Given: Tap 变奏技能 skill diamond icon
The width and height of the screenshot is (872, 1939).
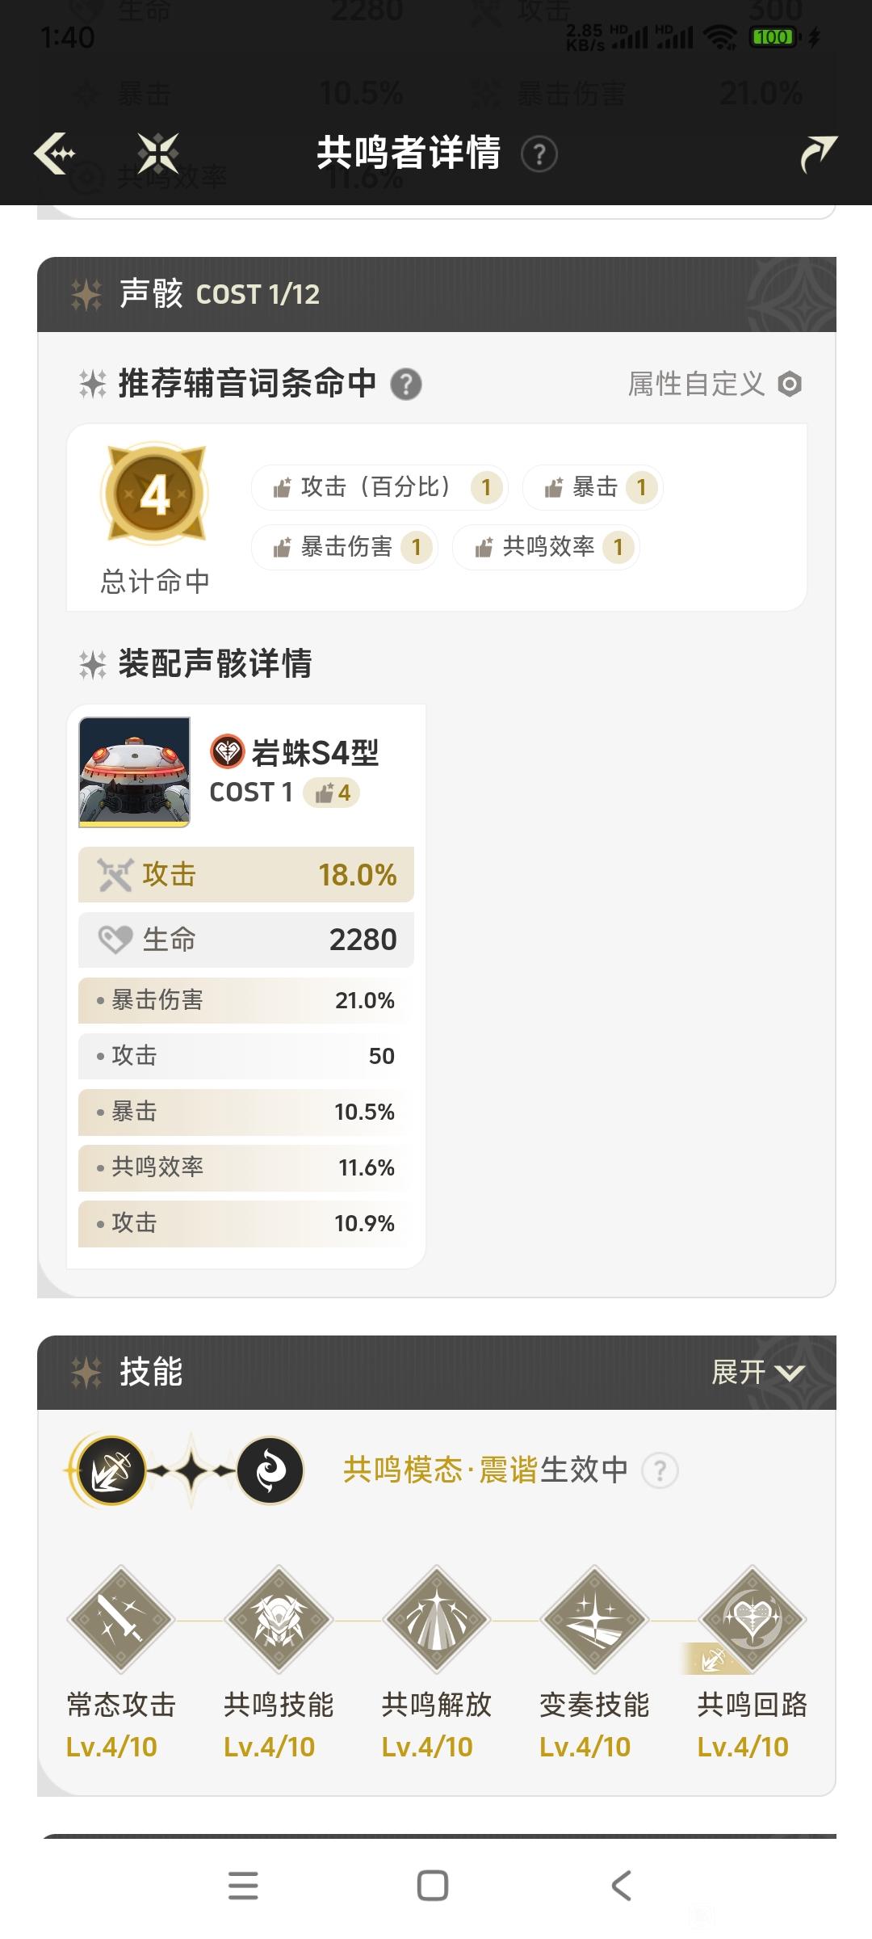Looking at the screenshot, I should click(594, 1619).
